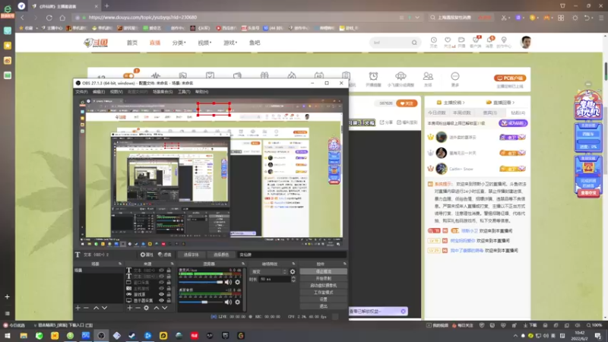Open settings gear of desktop audio channel
608x342 pixels.
pos(237,302)
